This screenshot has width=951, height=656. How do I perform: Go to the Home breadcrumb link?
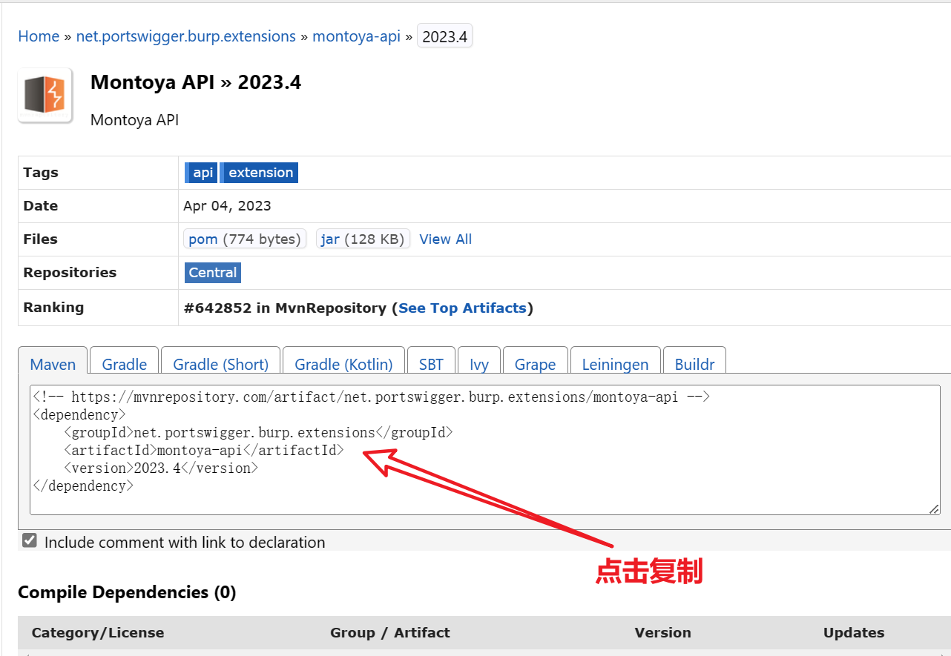39,36
